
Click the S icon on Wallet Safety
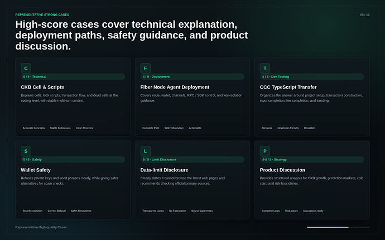[26, 151]
